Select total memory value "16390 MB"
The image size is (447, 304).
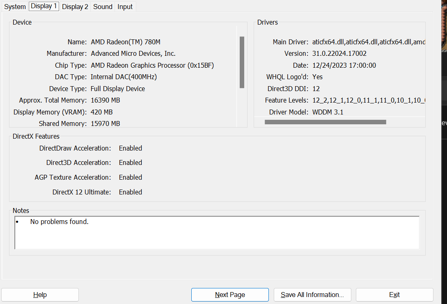pyautogui.click(x=105, y=100)
